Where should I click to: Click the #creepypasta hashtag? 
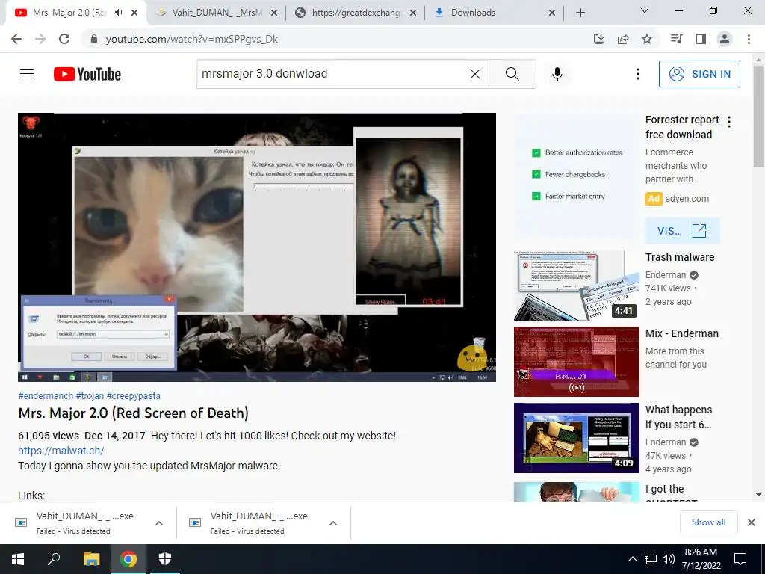pos(133,396)
